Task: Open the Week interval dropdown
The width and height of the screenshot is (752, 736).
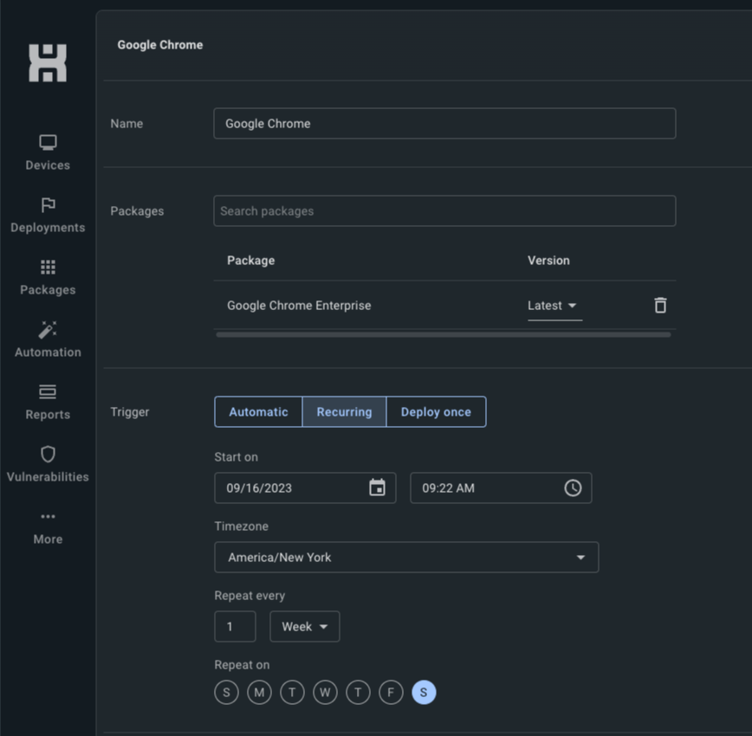Action: click(305, 627)
